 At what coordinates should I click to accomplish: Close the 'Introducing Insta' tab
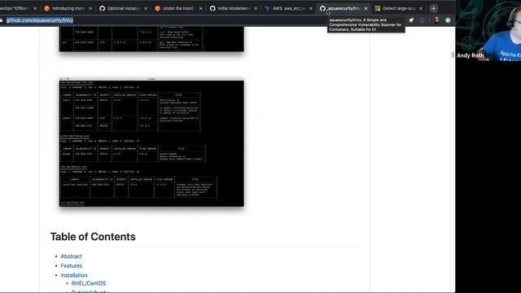tap(90, 8)
